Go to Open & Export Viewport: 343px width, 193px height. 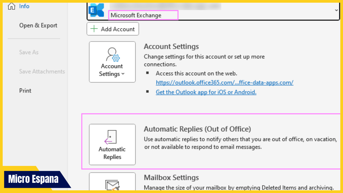tap(38, 25)
